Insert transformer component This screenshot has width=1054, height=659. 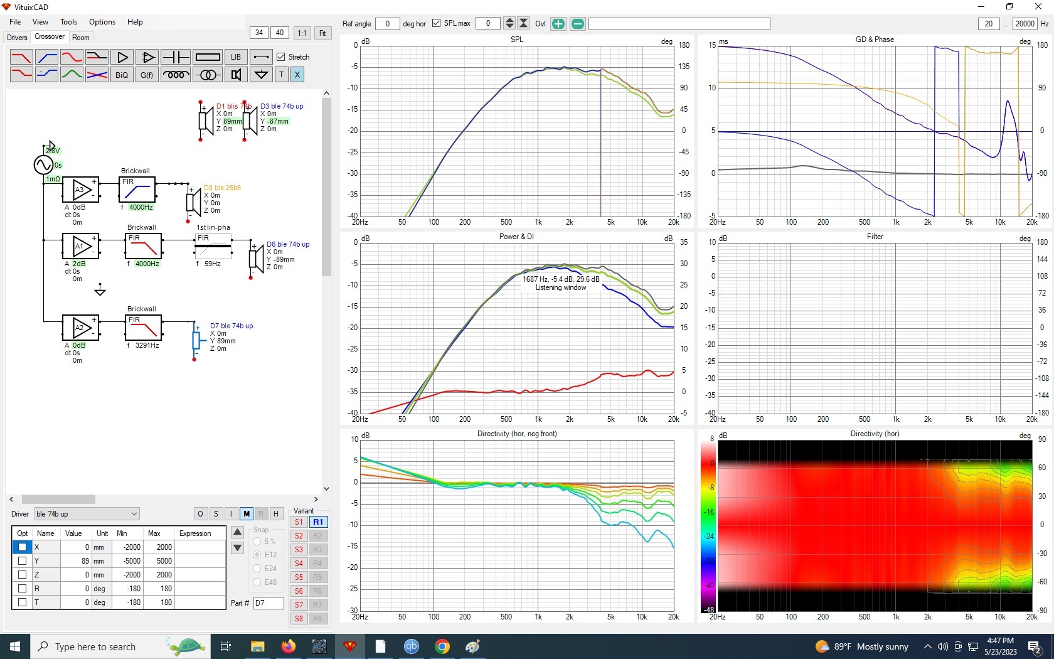point(208,75)
